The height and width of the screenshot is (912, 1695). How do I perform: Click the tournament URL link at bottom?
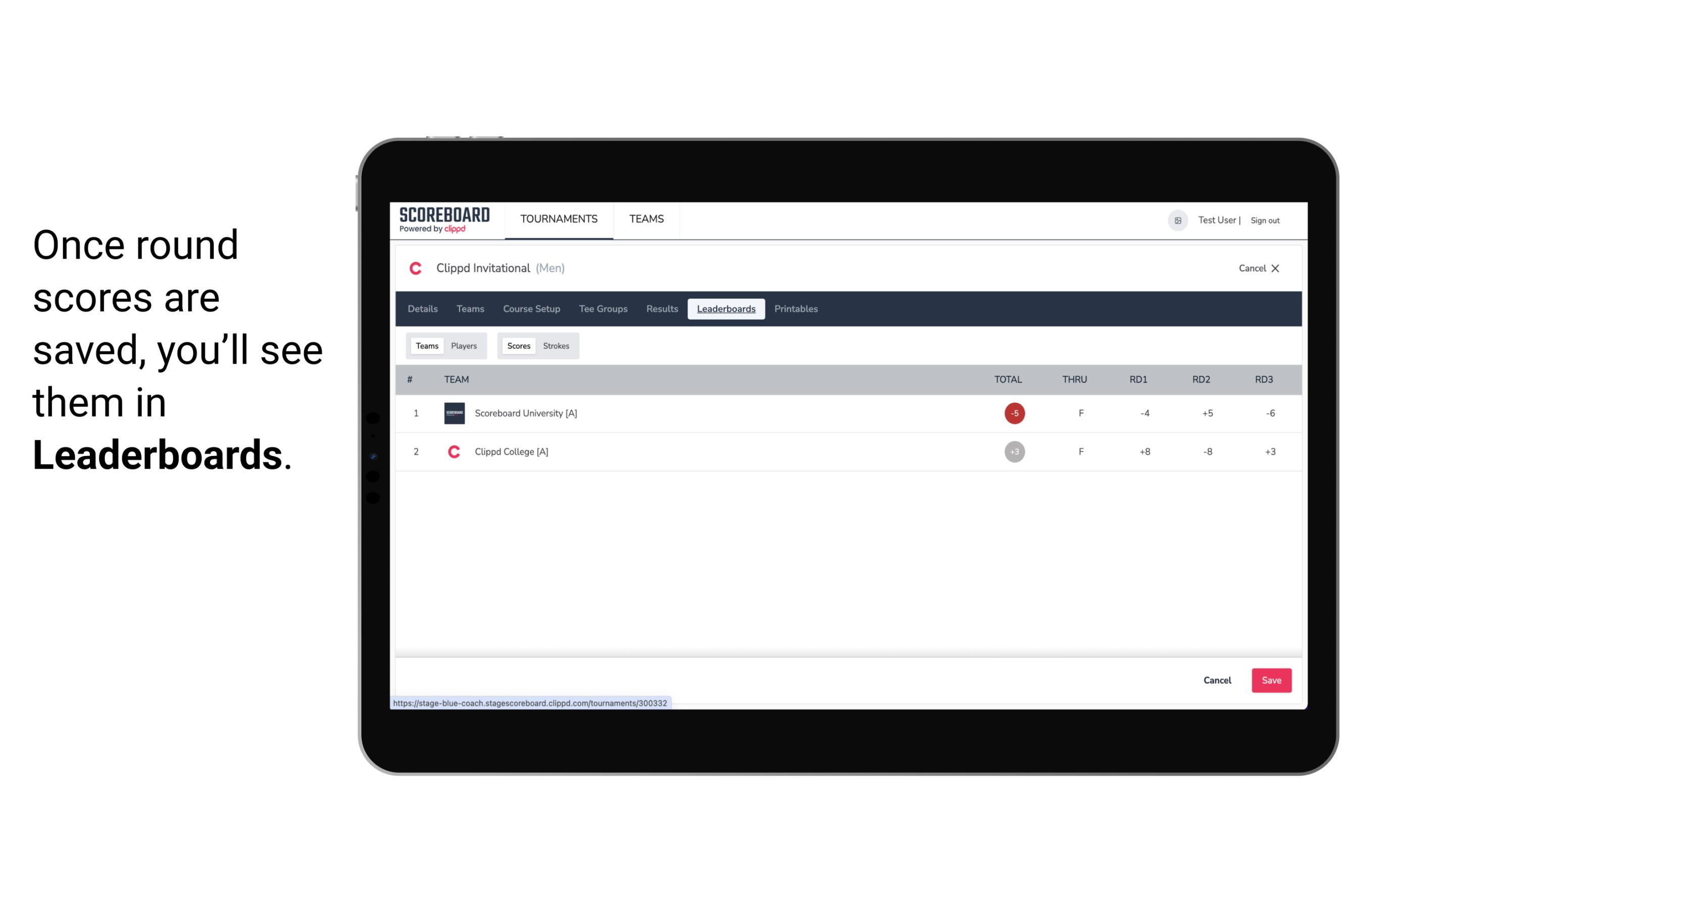pyautogui.click(x=530, y=703)
